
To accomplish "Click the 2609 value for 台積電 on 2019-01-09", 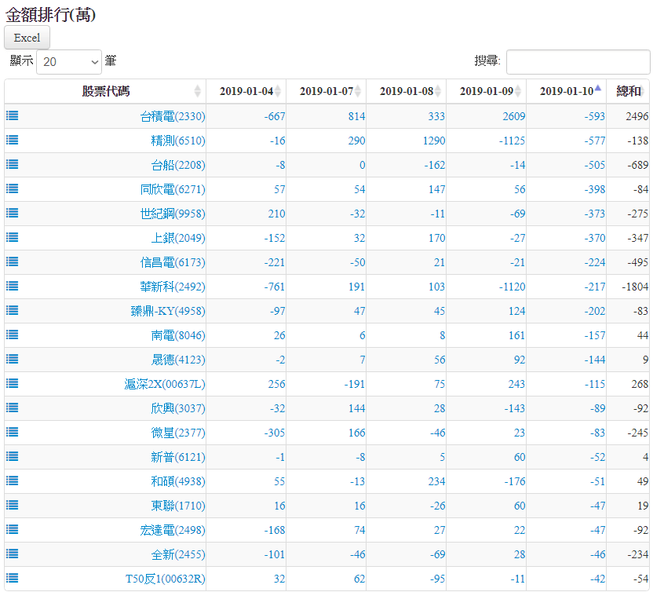I will [513, 116].
